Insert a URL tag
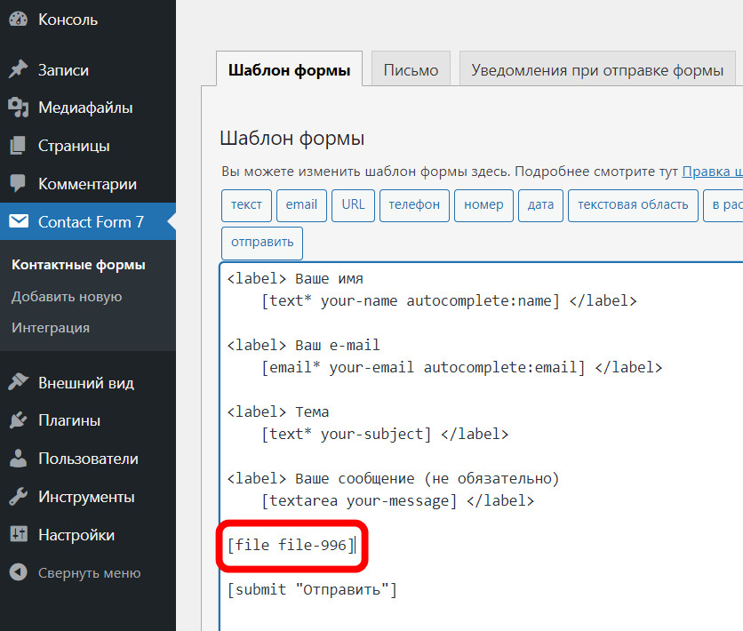 pos(353,205)
